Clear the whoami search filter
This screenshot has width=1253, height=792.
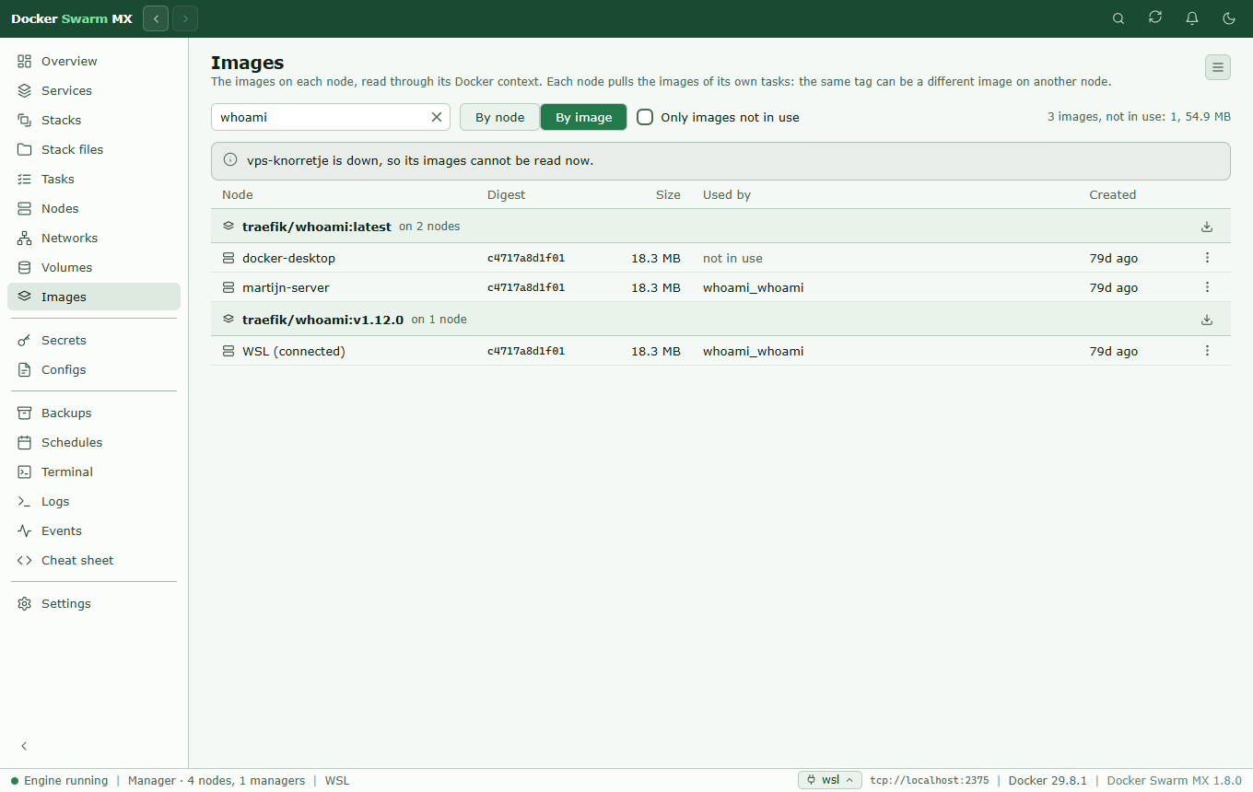[437, 117]
